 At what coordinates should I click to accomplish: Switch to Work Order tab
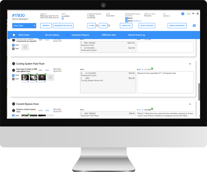coord(24,35)
